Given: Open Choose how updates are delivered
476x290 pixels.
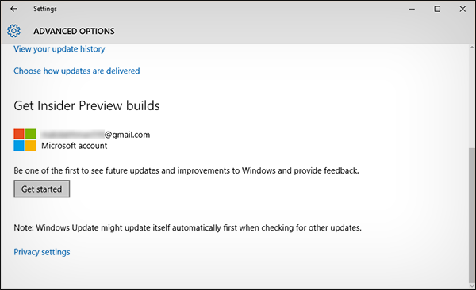Looking at the screenshot, I should tap(77, 71).
